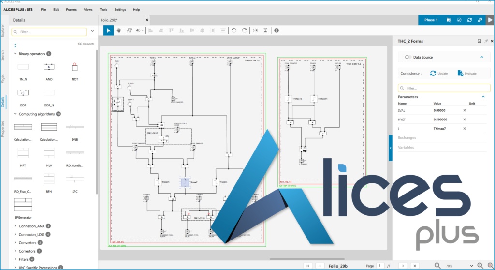Image resolution: width=495 pixels, height=270 pixels.
Task: Expand the Connexion_LOG group
Action: (x=15, y=234)
